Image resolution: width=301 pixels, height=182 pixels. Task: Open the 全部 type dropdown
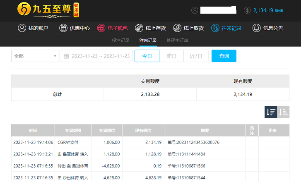35,56
